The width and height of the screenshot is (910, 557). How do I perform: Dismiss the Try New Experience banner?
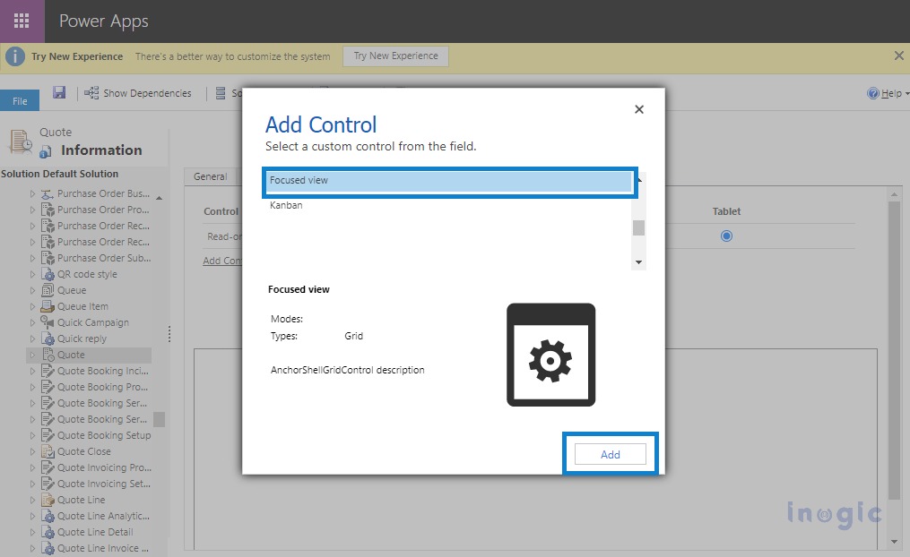pos(898,56)
